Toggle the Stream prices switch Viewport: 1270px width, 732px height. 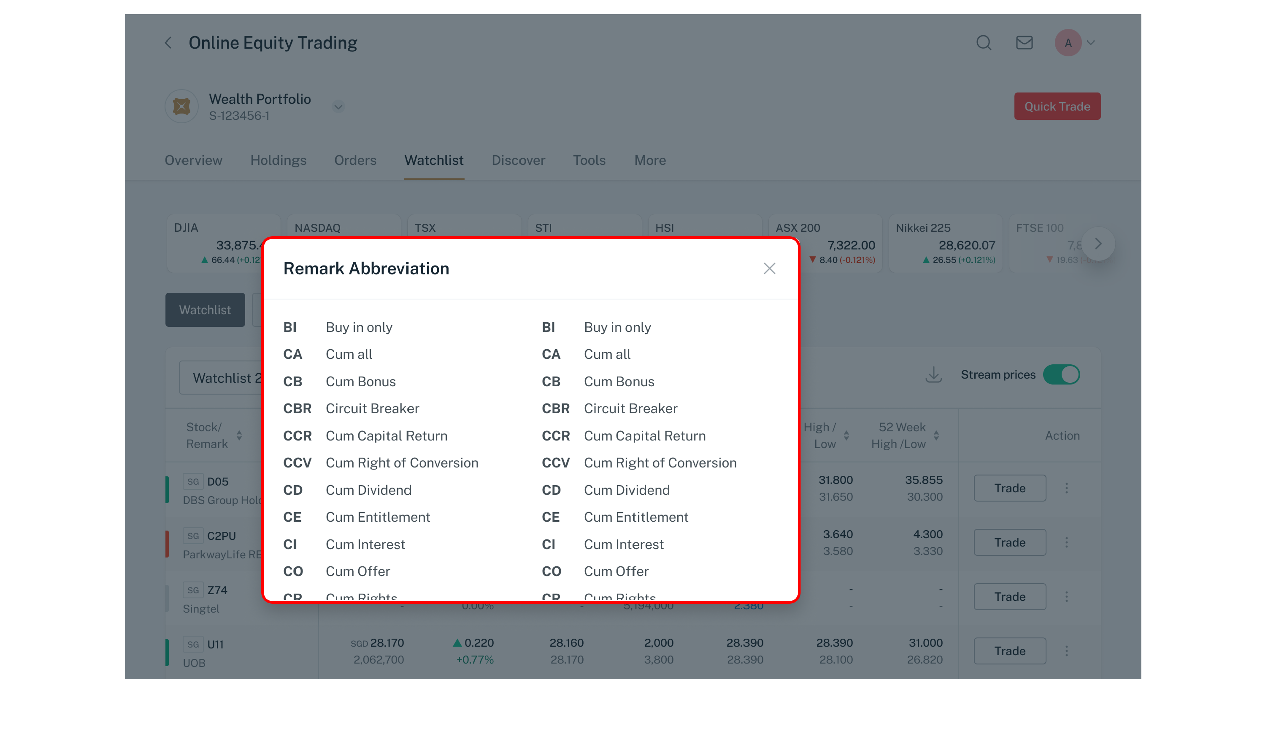click(1061, 374)
